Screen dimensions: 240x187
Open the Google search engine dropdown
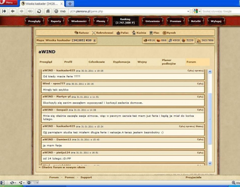click(x=199, y=11)
